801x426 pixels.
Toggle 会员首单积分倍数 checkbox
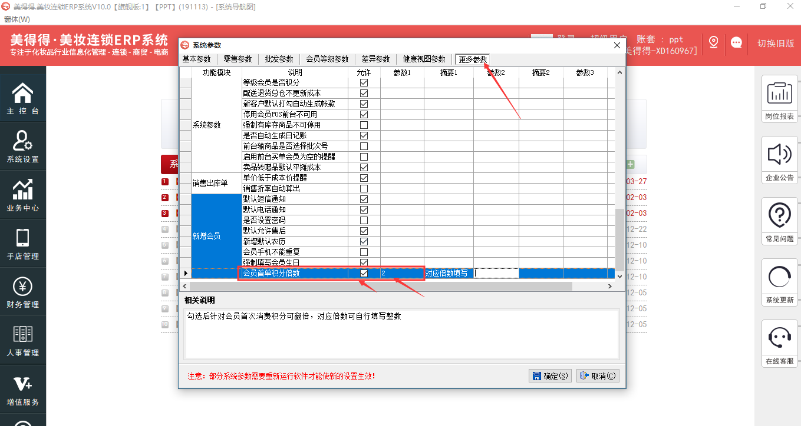point(364,273)
